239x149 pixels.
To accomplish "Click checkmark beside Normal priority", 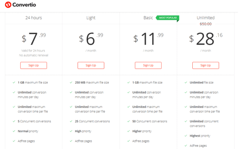I will pos(13,131).
